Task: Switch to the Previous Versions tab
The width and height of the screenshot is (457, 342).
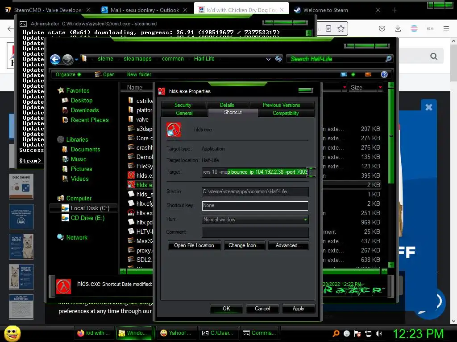Action: pyautogui.click(x=282, y=105)
